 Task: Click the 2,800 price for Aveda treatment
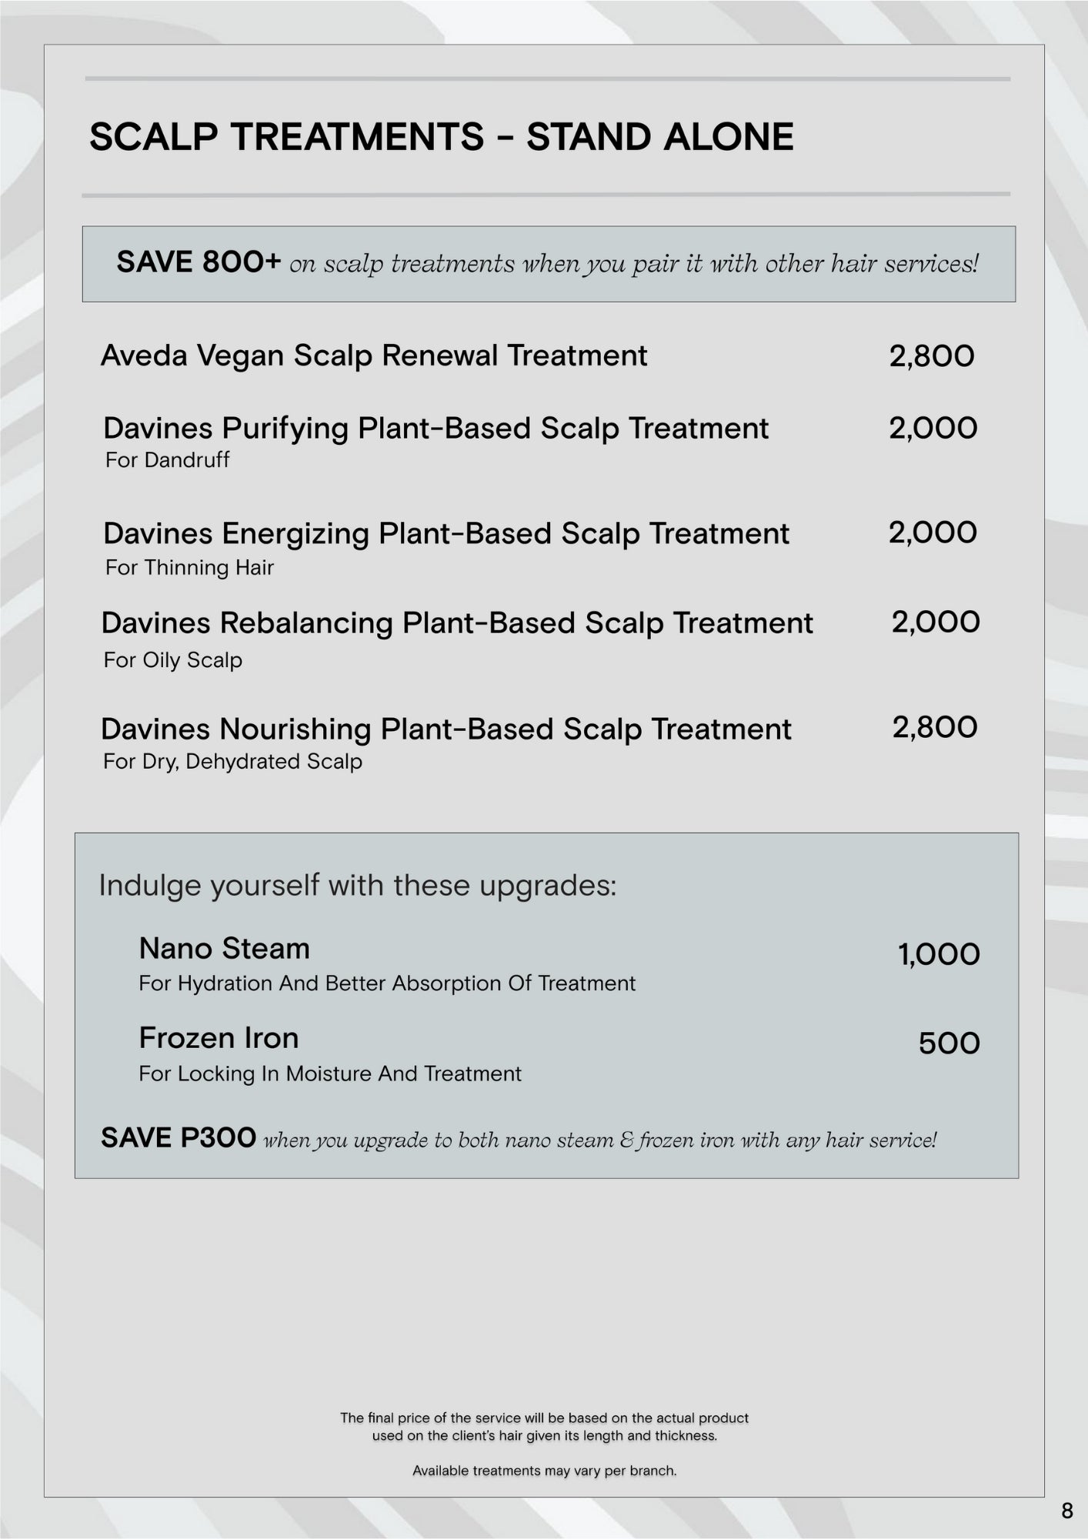click(931, 356)
